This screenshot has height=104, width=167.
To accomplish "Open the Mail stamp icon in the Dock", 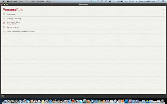I will tap(24, 101).
